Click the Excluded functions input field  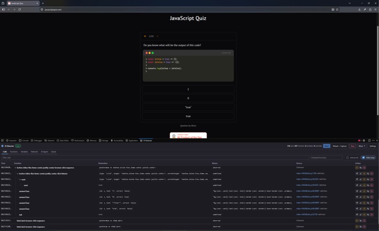(x=326, y=158)
